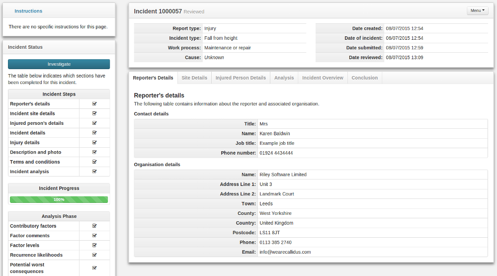Click the Injury details checkmark icon

click(x=94, y=143)
